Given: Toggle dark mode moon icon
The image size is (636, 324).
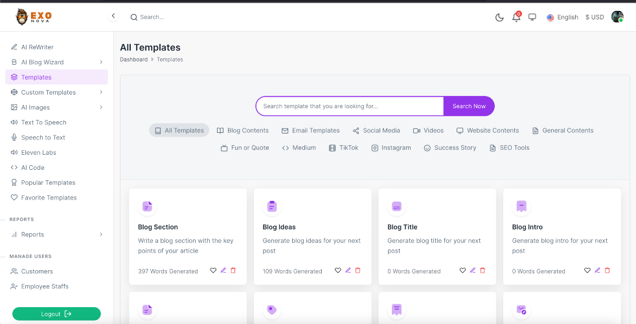Looking at the screenshot, I should pyautogui.click(x=499, y=17).
